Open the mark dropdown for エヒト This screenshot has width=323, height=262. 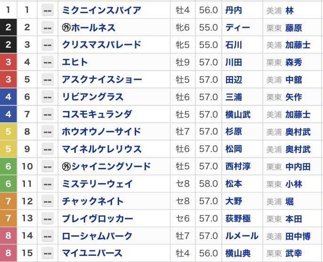pos(48,63)
